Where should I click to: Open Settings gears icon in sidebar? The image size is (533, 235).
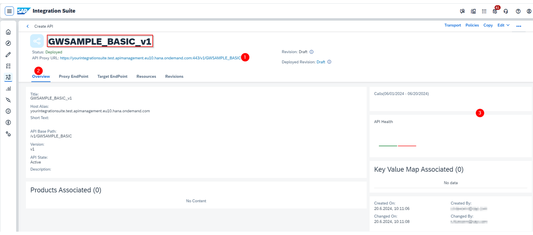coord(8,134)
